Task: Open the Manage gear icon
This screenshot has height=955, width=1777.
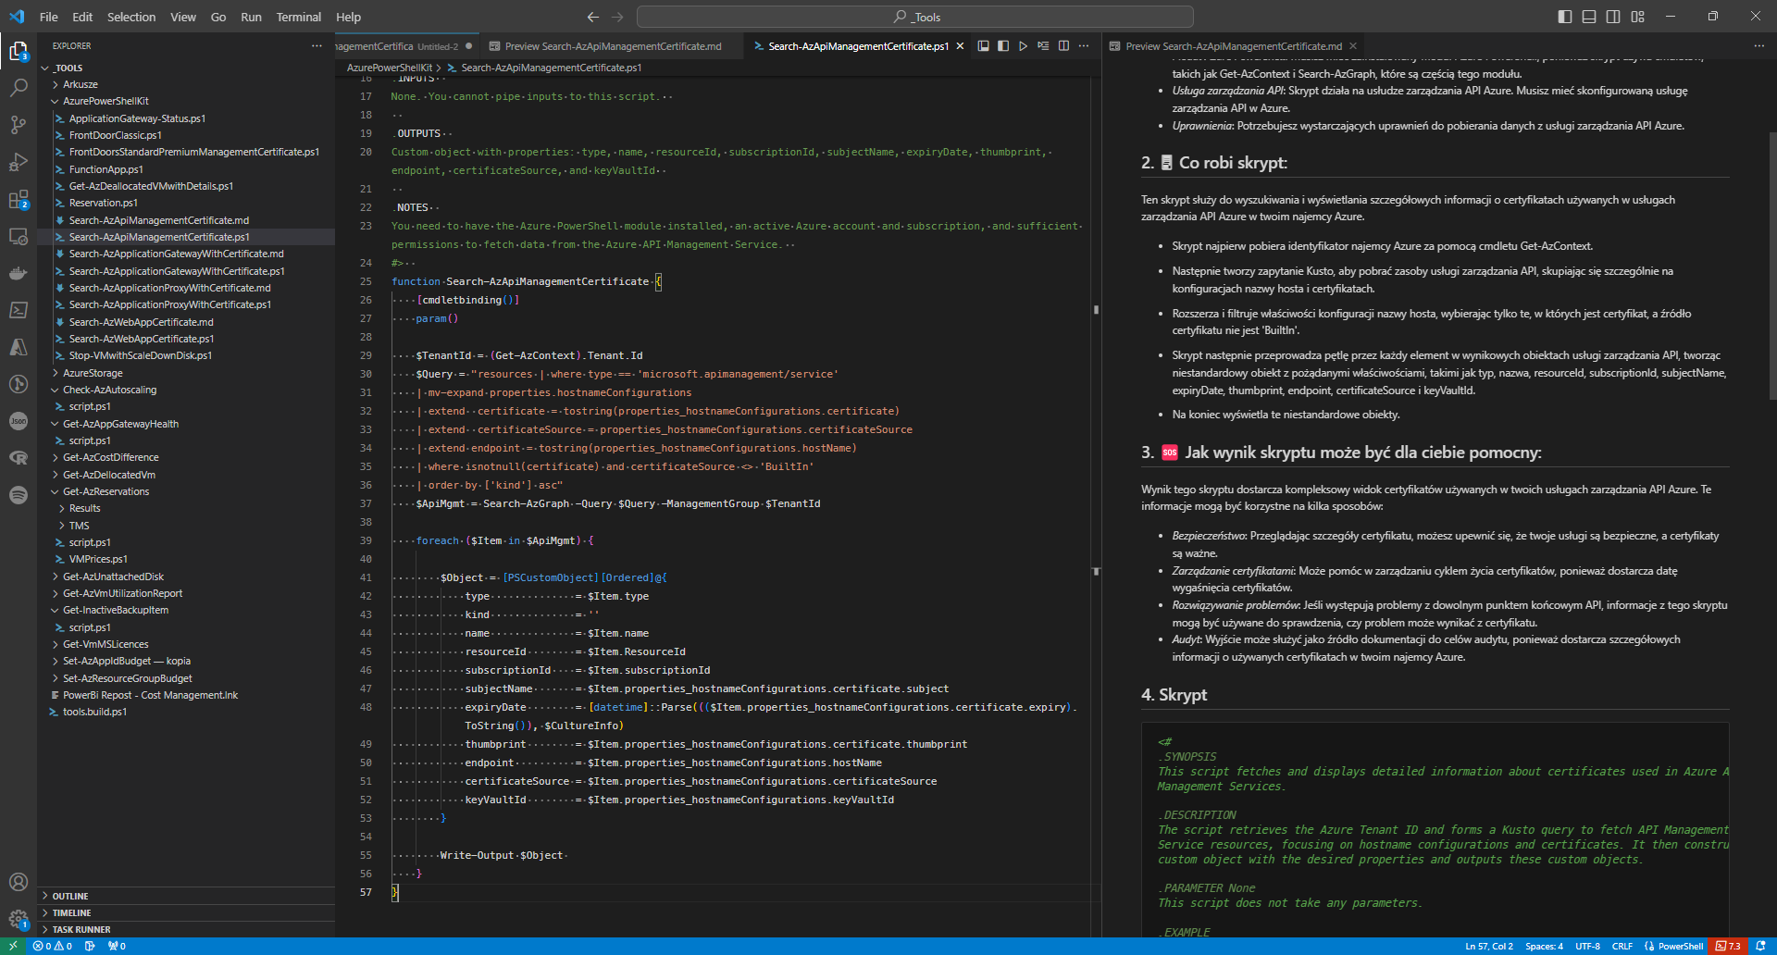Action: [x=19, y=919]
